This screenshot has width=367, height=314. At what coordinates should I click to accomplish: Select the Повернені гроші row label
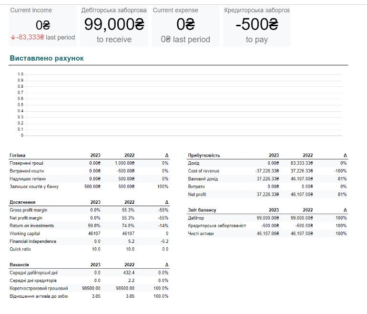[x=26, y=163]
